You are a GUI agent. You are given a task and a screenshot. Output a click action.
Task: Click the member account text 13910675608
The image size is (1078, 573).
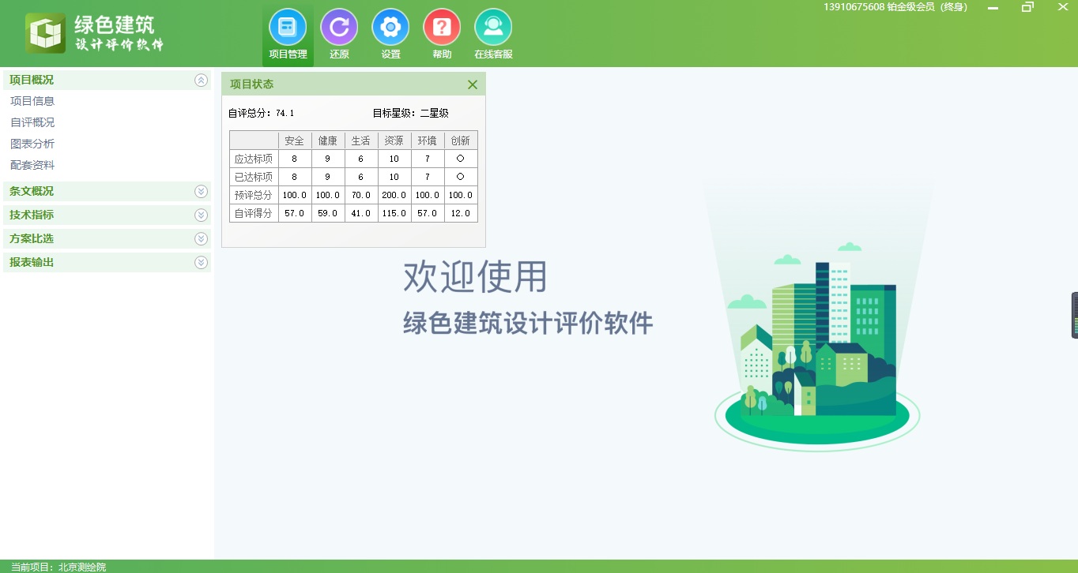895,7
